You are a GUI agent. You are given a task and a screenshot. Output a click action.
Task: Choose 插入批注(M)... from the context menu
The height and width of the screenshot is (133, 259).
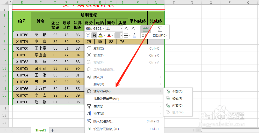124,121
